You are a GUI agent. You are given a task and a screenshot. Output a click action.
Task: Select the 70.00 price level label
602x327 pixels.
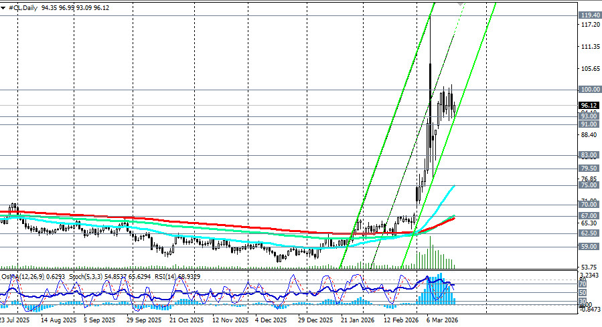(589, 205)
